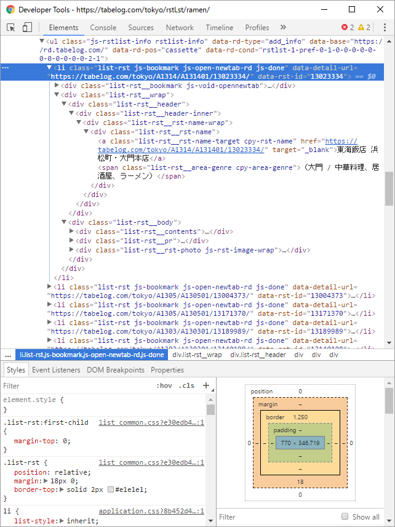The height and width of the screenshot is (527, 395).
Task: Click the bottom margin value 18
Action: 300,481
